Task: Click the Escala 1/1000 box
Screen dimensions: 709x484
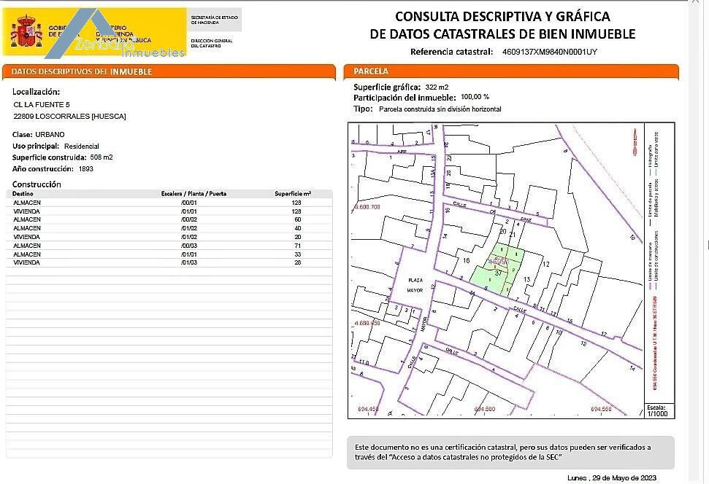Action: tap(659, 411)
